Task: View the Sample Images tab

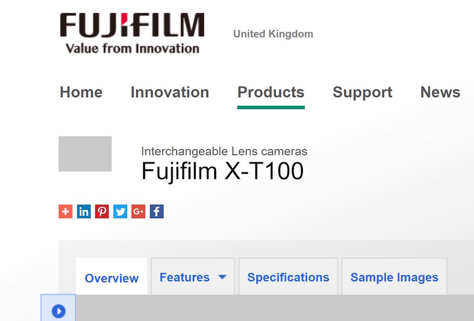Action: (x=394, y=277)
